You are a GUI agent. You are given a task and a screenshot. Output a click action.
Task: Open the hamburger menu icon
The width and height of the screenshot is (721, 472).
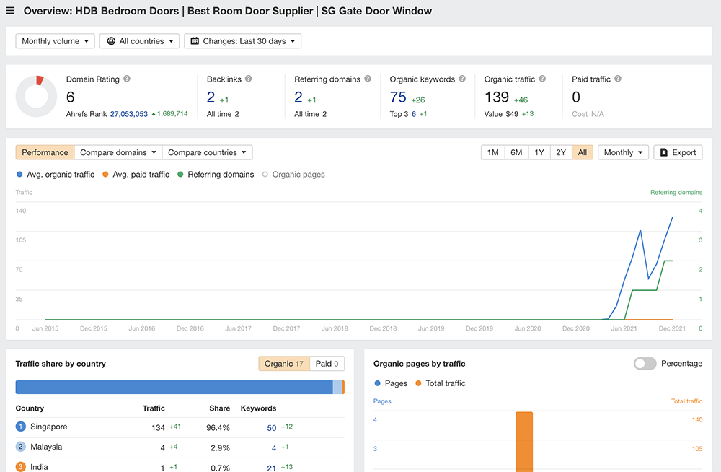pyautogui.click(x=10, y=11)
